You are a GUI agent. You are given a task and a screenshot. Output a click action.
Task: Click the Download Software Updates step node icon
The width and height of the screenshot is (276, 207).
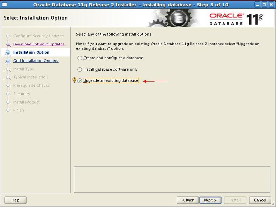pyautogui.click(x=8, y=44)
